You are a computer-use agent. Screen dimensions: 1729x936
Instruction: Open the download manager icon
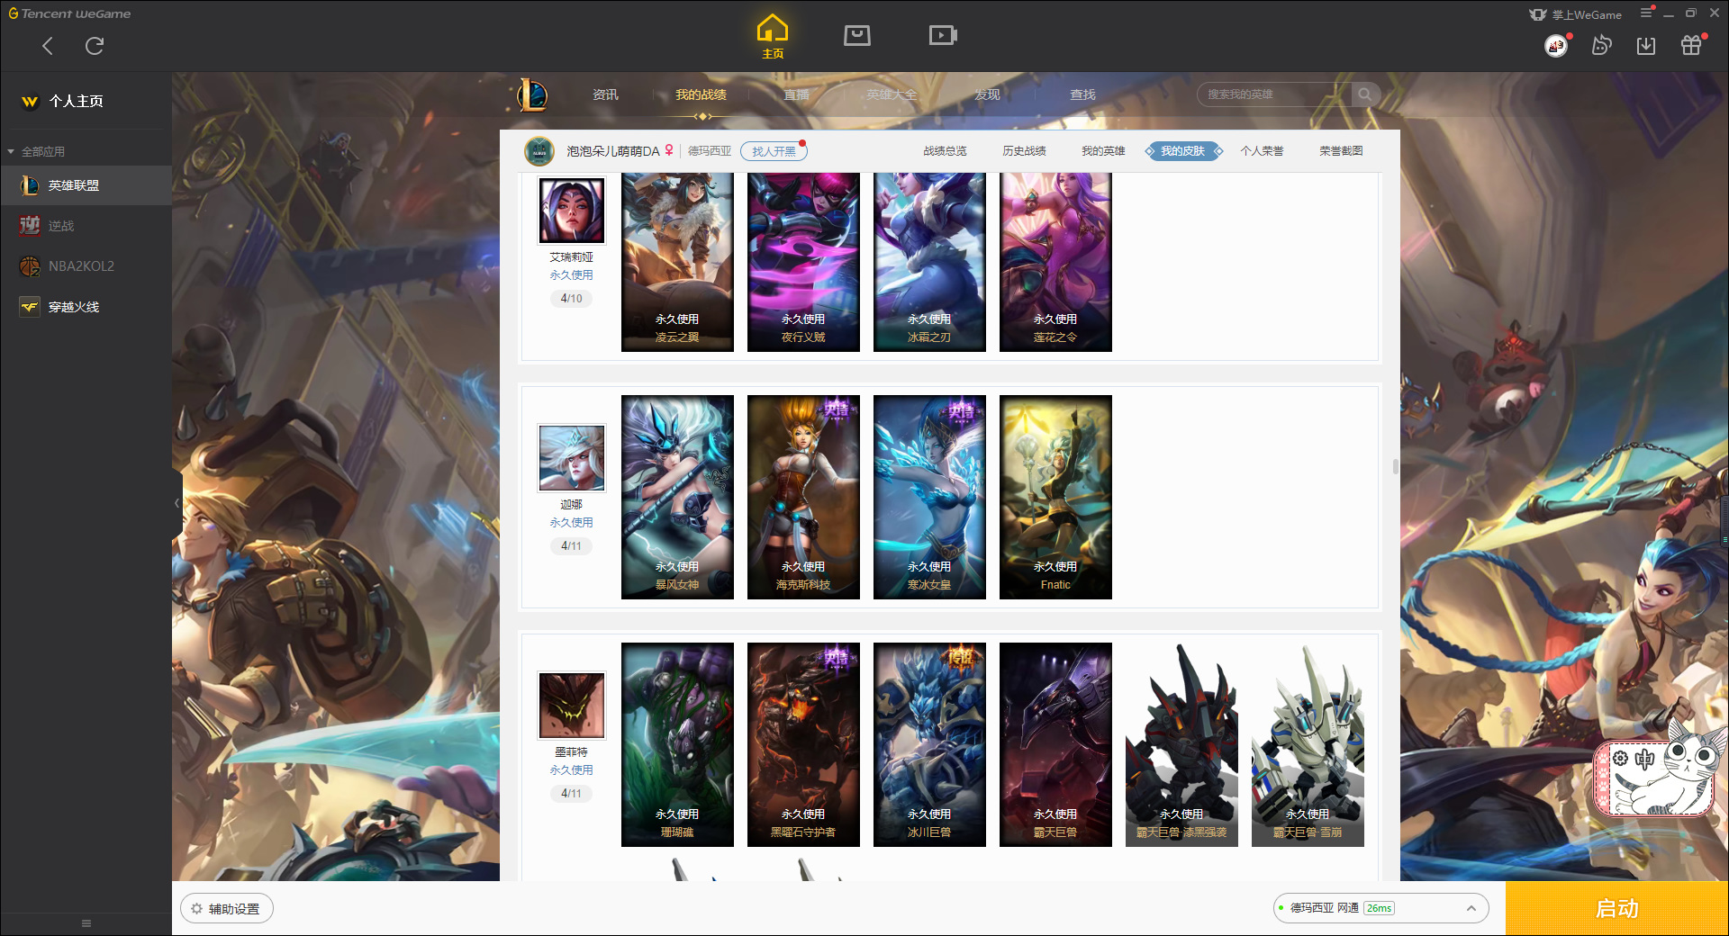[x=1646, y=45]
